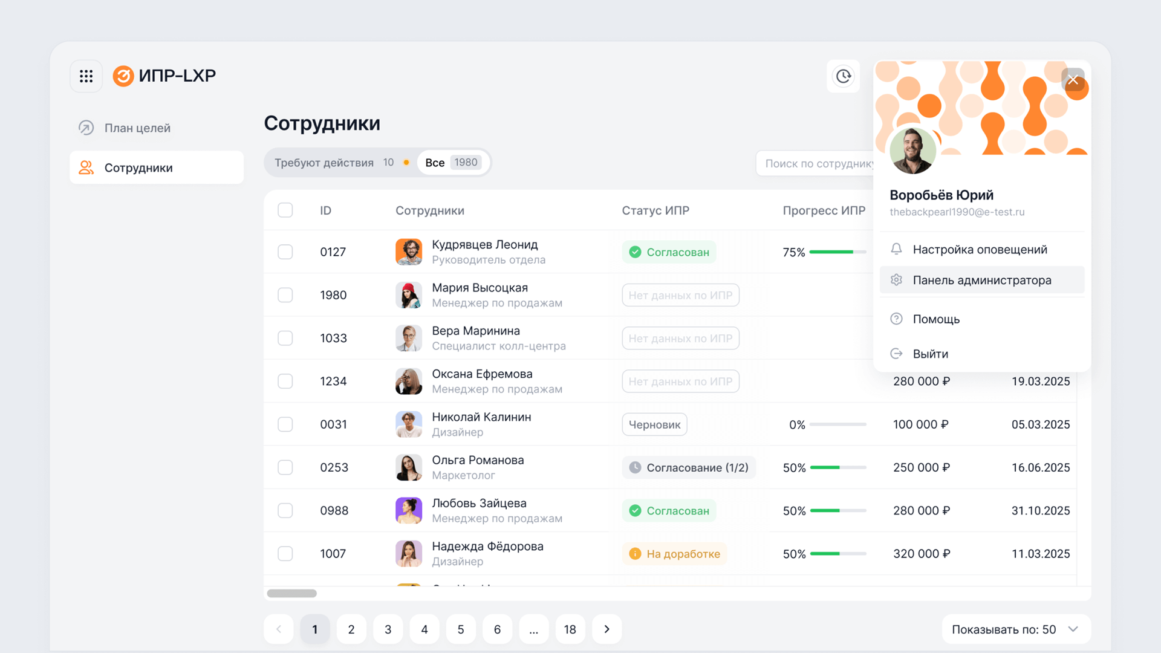The image size is (1161, 653).
Task: Open Панель администратора menu item
Action: pyautogui.click(x=982, y=280)
